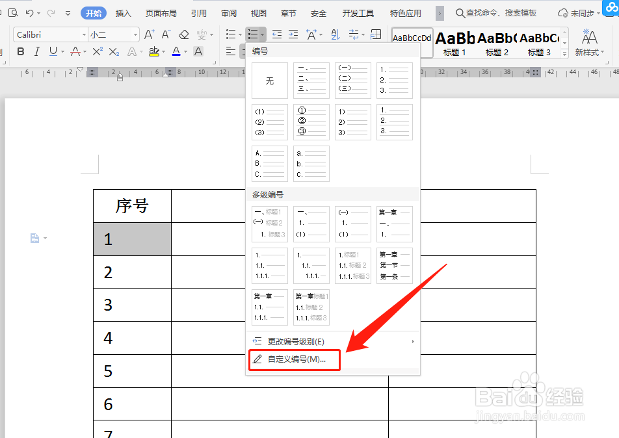Select the 插入 tab
The image size is (619, 438).
123,13
